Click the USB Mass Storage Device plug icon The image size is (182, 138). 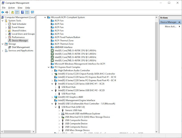[63, 130]
